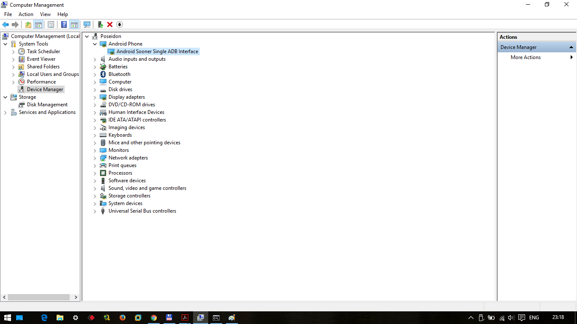Expand the Task Scheduler node
Screen dimensions: 577x324
pyautogui.click(x=14, y=51)
